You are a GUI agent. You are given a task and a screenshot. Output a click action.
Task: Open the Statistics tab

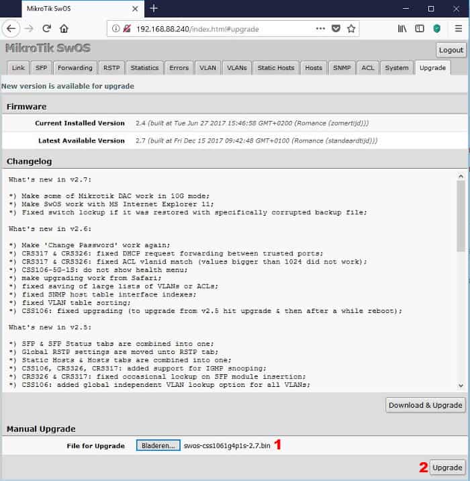(144, 68)
